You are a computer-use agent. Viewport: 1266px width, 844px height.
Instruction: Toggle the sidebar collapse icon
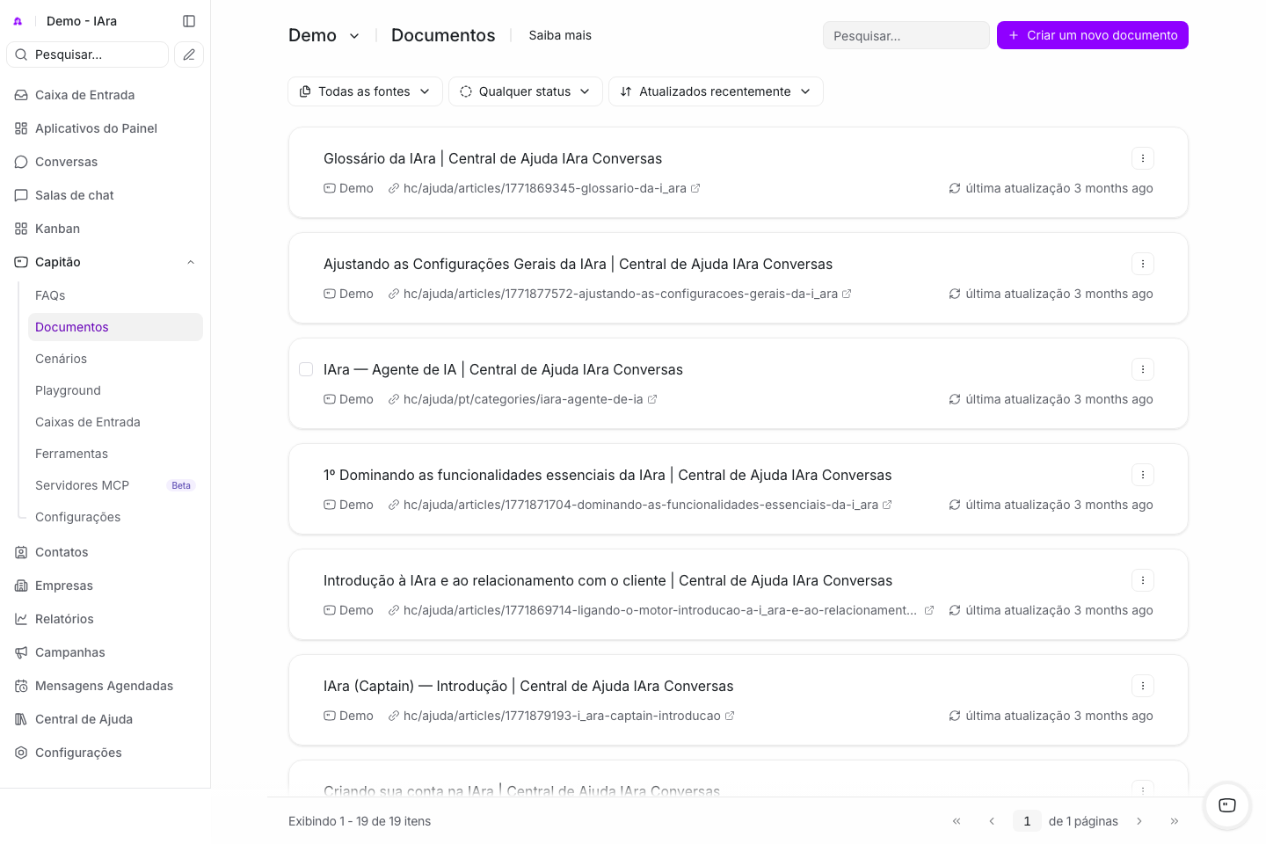(x=189, y=21)
